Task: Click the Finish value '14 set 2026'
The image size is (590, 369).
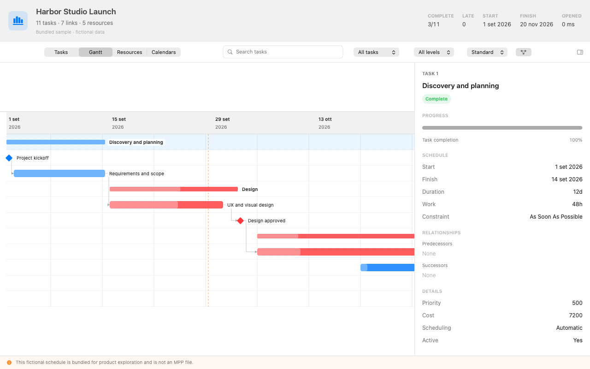Action: (x=567, y=179)
